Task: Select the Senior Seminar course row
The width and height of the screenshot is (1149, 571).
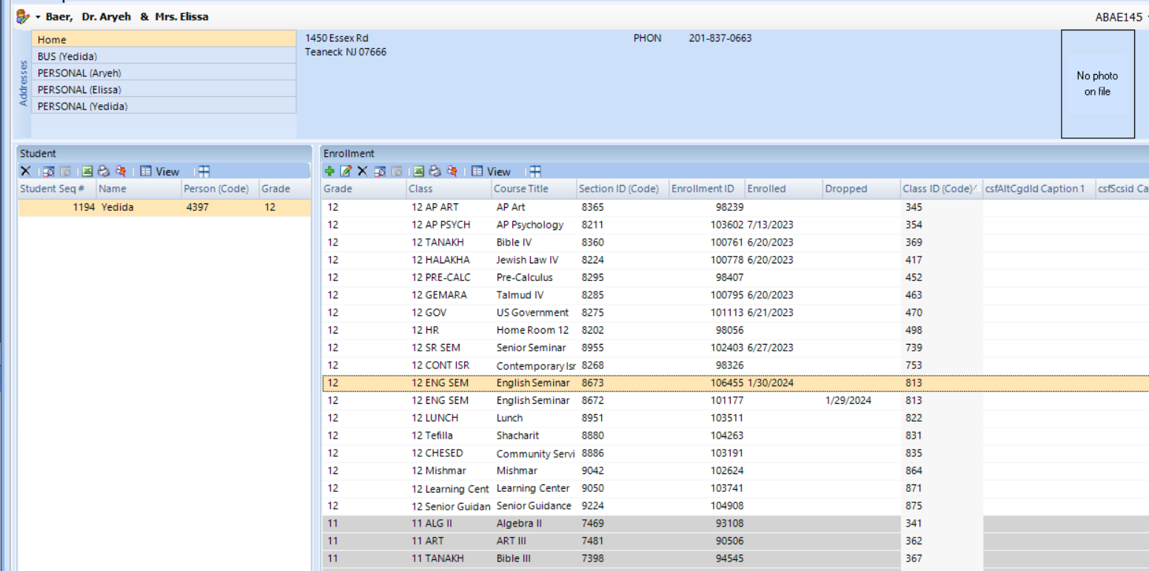Action: tap(735, 348)
